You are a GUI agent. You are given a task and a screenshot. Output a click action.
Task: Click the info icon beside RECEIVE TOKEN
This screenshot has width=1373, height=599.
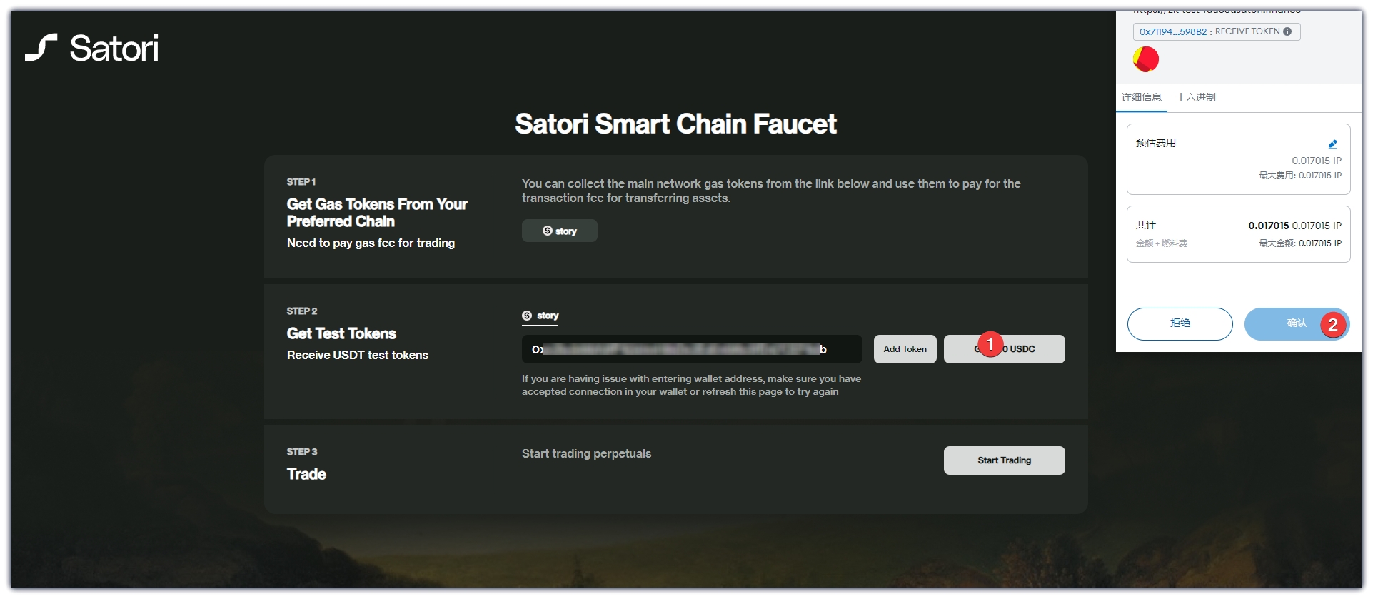1287,31
